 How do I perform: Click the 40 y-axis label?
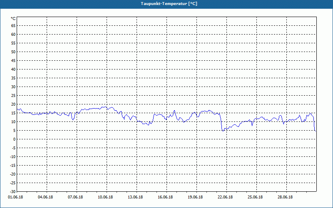click(x=13, y=69)
